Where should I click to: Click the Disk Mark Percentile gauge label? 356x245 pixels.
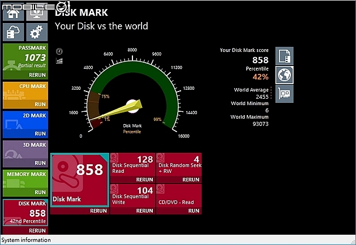pos(132,129)
